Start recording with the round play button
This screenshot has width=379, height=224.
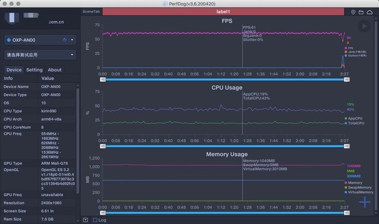(364, 26)
